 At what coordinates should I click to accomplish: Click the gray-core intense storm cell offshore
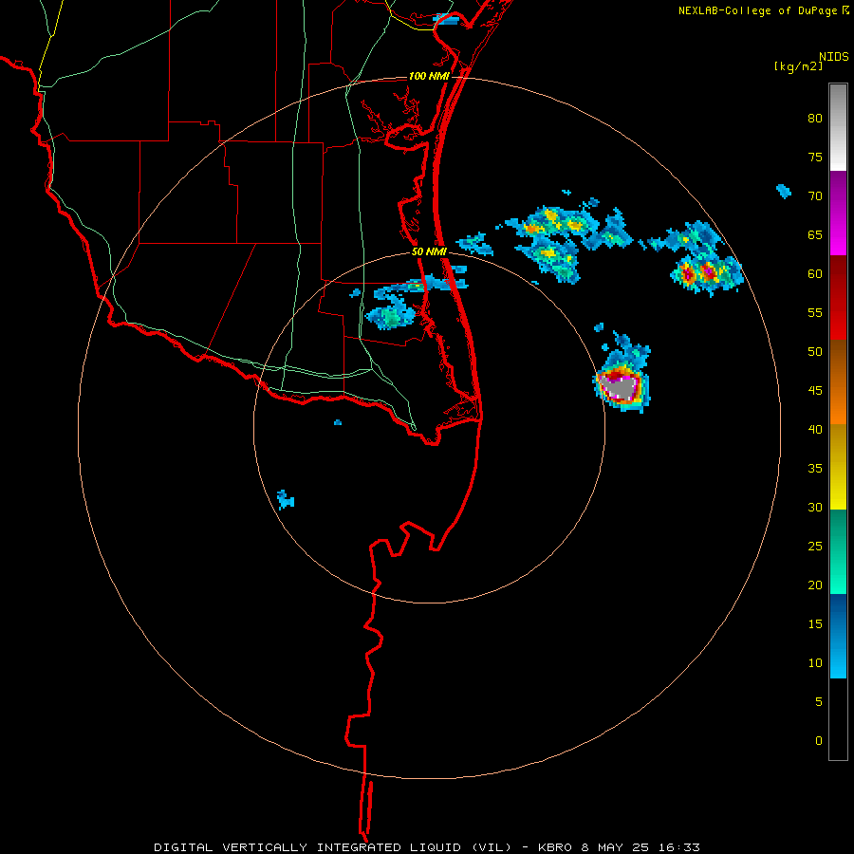[x=622, y=386]
